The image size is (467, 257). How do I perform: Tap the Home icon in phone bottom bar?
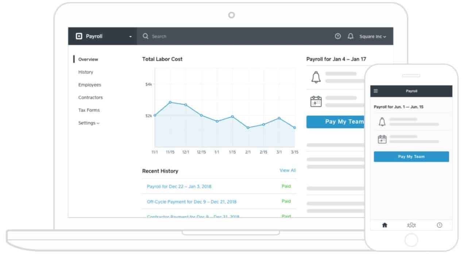[385, 225]
